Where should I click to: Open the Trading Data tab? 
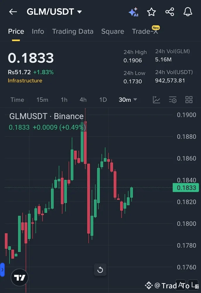[73, 31]
